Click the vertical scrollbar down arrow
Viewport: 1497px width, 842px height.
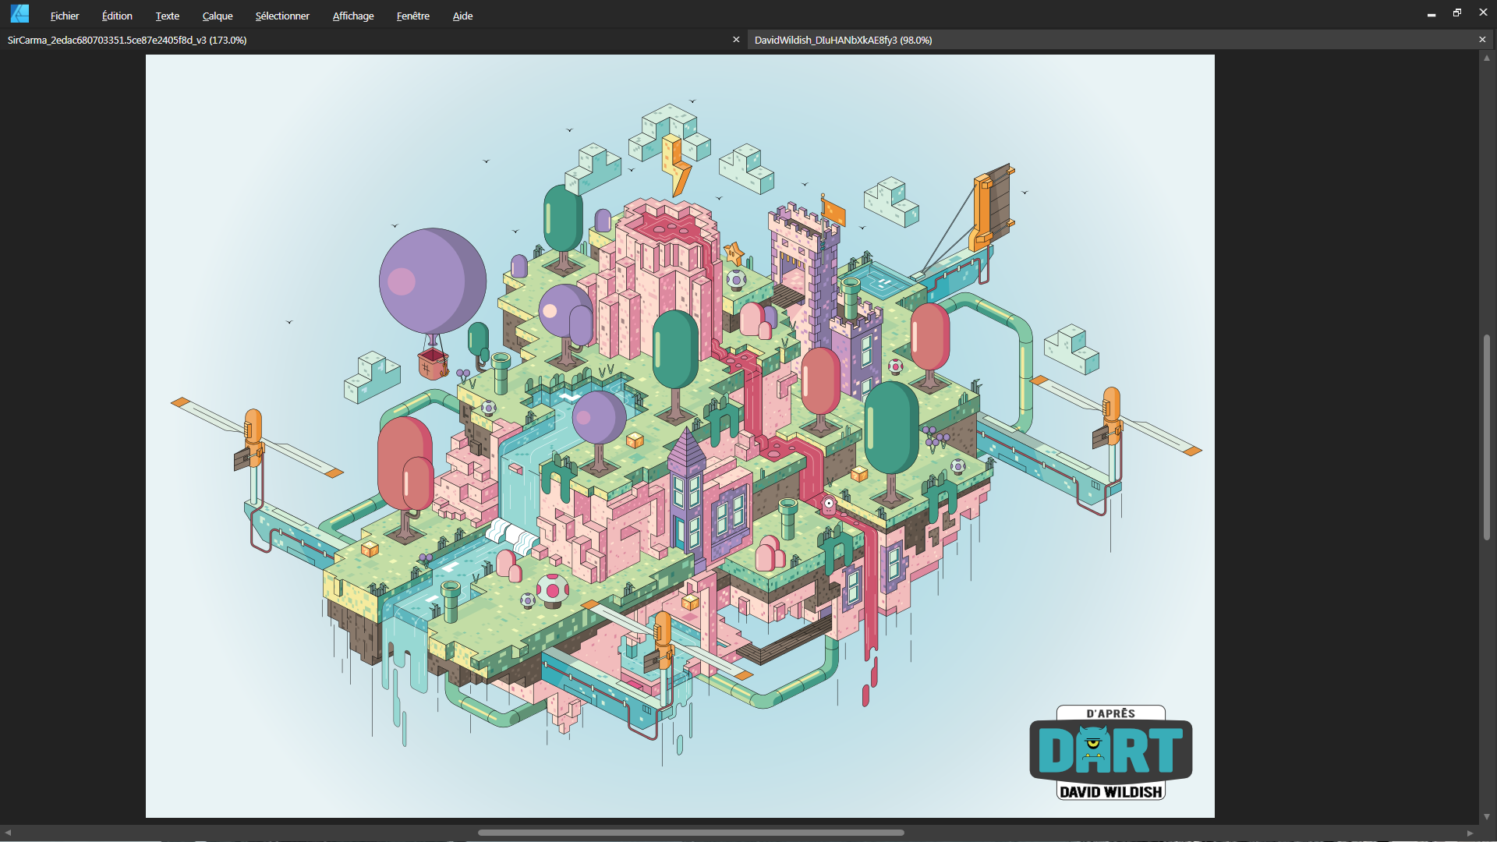click(x=1488, y=816)
